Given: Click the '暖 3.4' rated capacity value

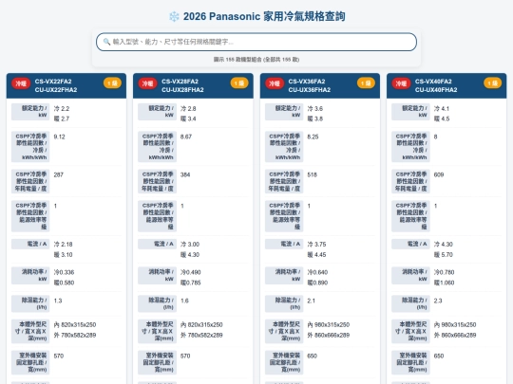Looking at the screenshot, I should pos(188,119).
